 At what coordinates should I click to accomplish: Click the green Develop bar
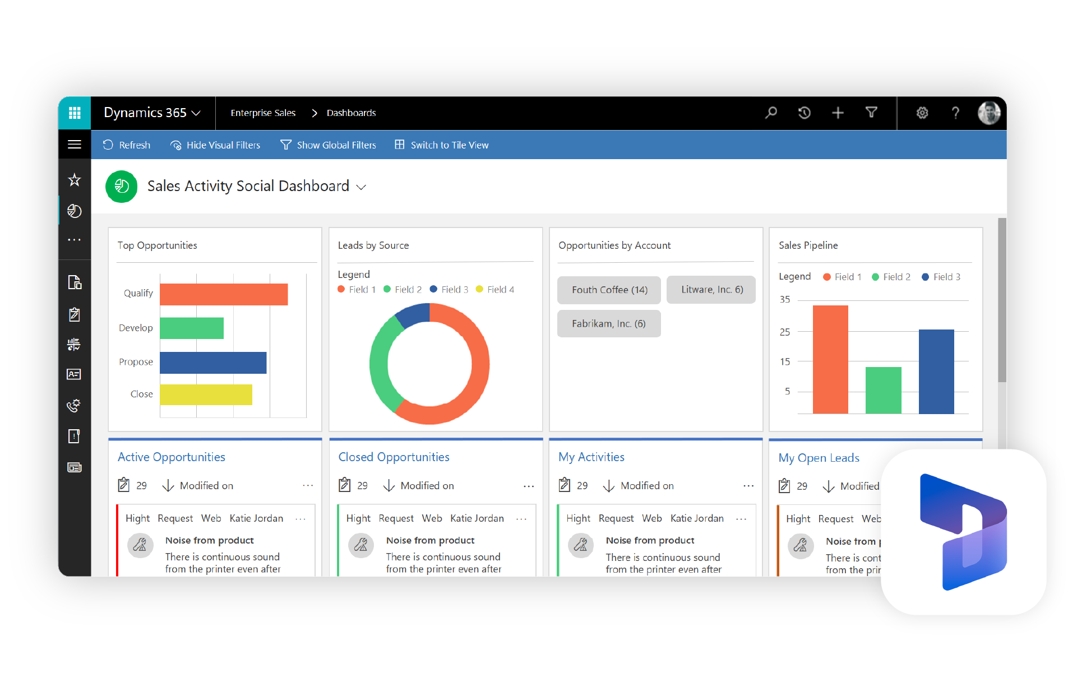192,328
